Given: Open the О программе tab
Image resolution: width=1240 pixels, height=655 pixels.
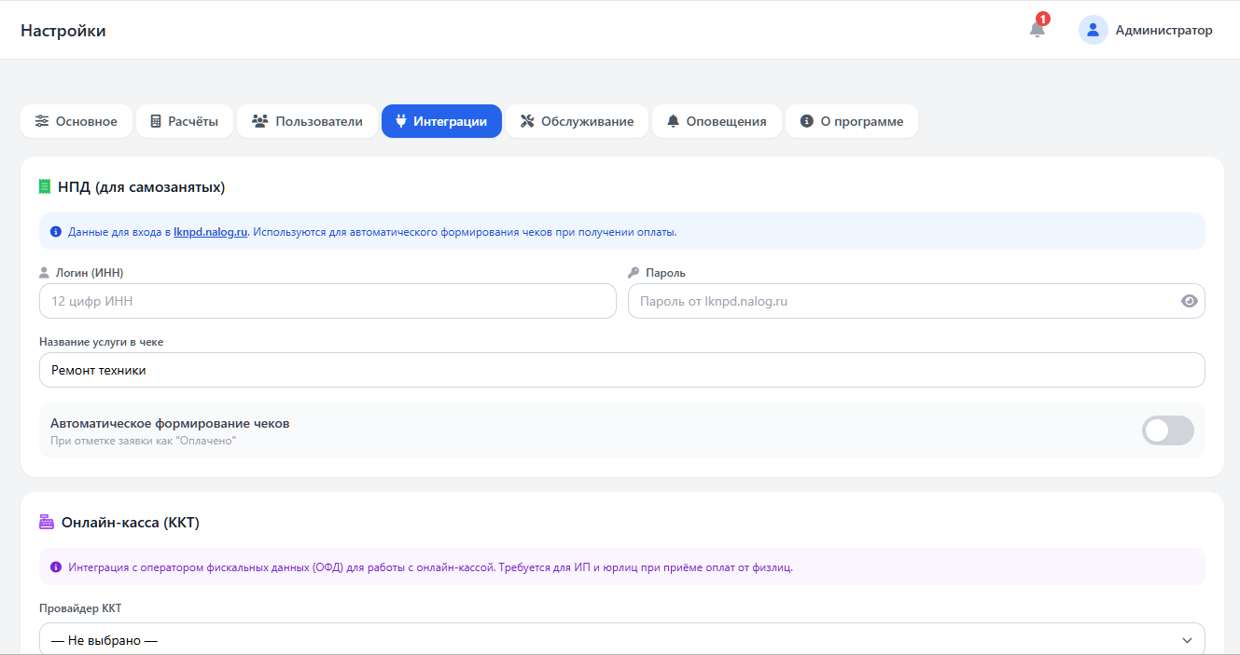Looking at the screenshot, I should pos(852,121).
